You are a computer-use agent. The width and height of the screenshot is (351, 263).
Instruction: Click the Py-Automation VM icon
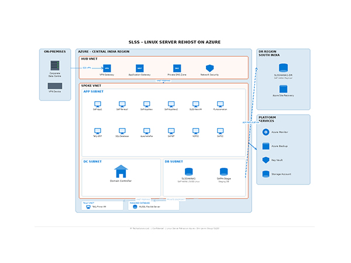(221, 104)
